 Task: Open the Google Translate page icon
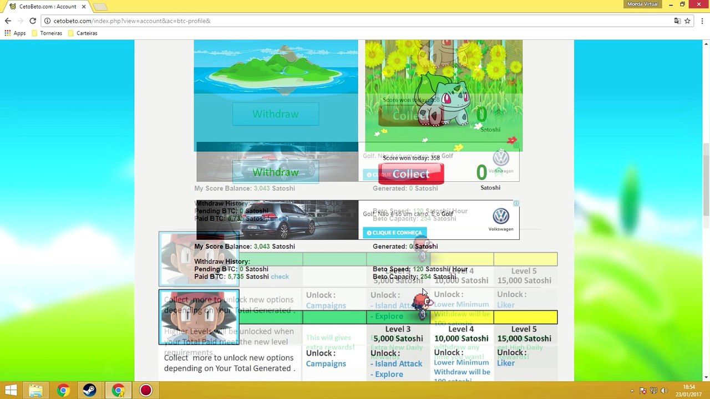pyautogui.click(x=677, y=21)
